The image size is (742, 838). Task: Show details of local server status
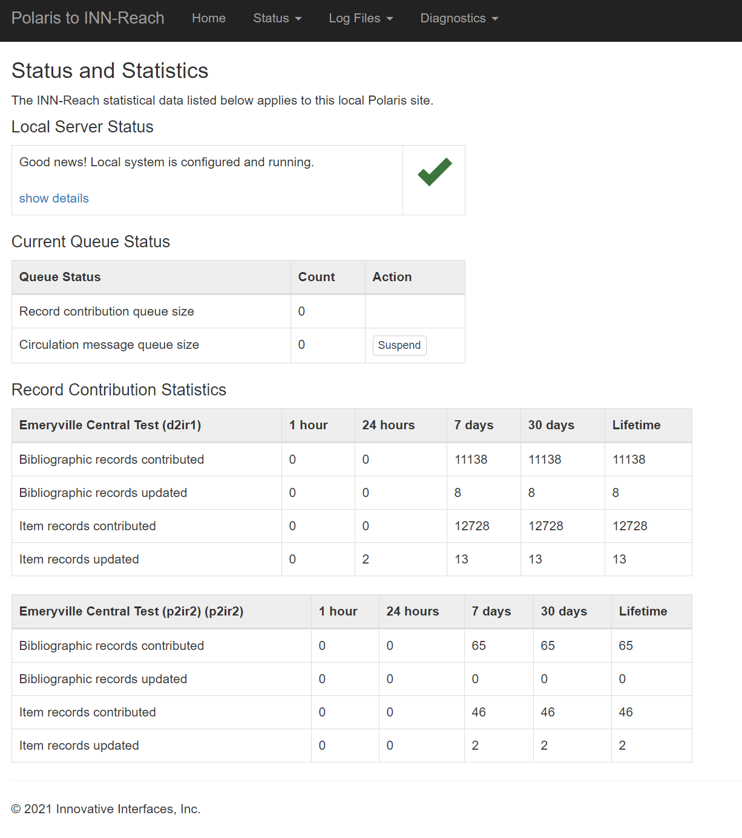[x=54, y=198]
